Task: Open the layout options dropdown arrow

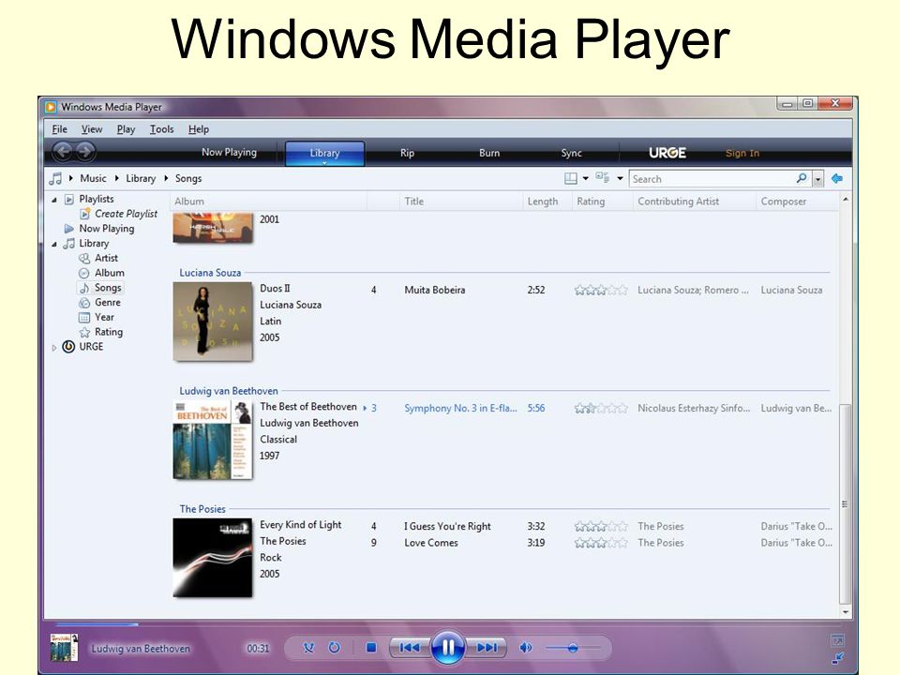Action: (x=585, y=178)
